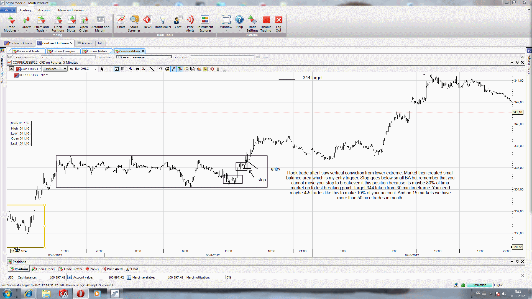This screenshot has height=299, width=532.
Task: Expand the COPPERUSSEP12 instrument label dropdown
Action: click(47, 75)
